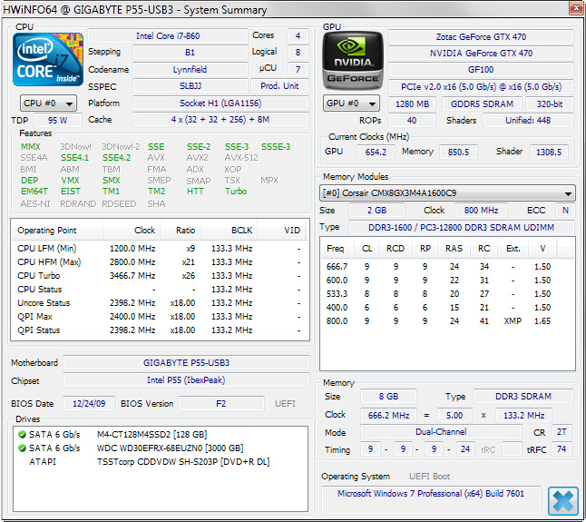The width and height of the screenshot is (586, 522).
Task: Click the VID column header
Action: [282, 231]
